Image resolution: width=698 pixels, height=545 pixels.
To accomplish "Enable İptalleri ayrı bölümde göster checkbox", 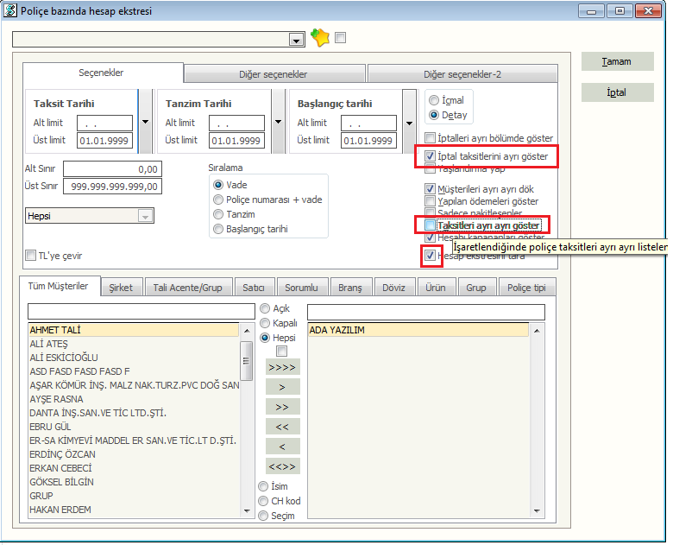I will 431,138.
